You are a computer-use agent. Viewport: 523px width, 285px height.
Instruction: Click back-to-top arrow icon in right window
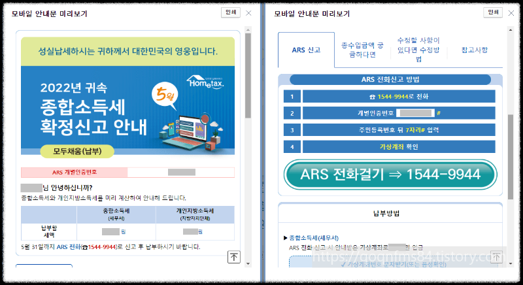point(496,257)
